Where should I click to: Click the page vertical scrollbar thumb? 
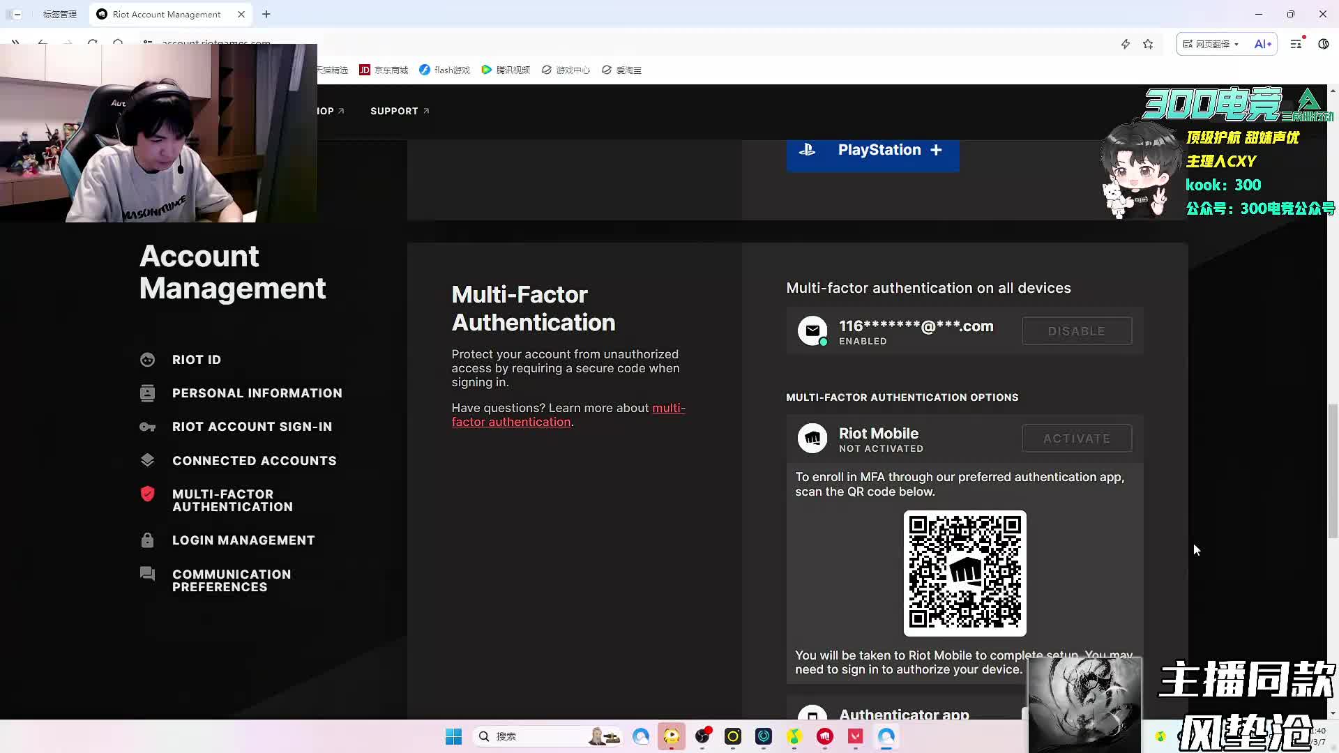[1333, 471]
